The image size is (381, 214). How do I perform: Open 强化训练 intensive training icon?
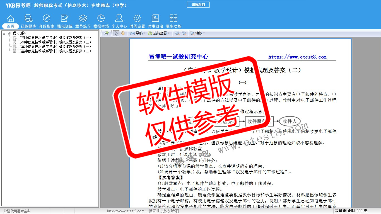click(x=65, y=19)
